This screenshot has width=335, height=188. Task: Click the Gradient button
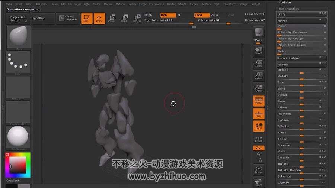tap(13, 181)
